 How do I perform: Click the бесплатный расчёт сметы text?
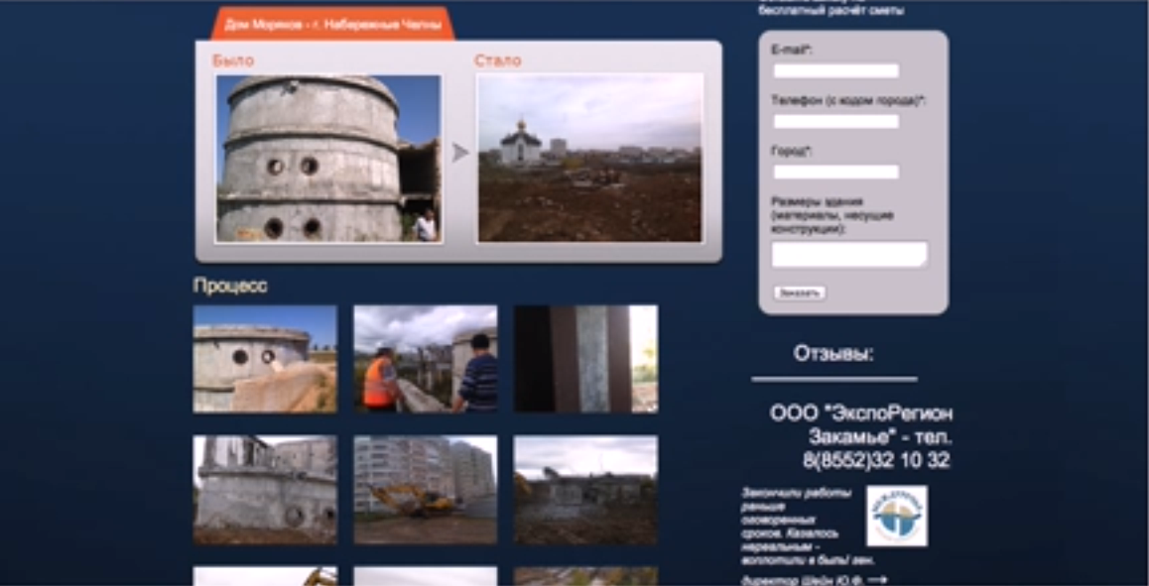click(x=830, y=11)
